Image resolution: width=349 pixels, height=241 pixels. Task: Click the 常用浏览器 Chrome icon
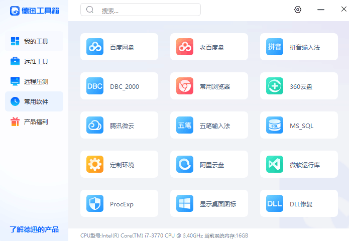click(x=184, y=86)
